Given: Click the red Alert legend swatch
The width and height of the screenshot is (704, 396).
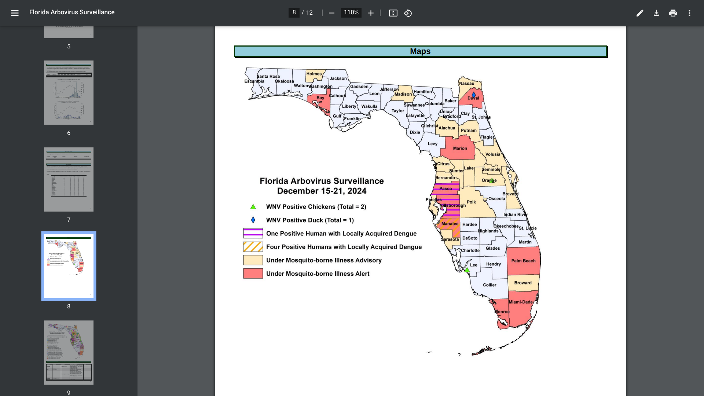Looking at the screenshot, I should point(253,274).
